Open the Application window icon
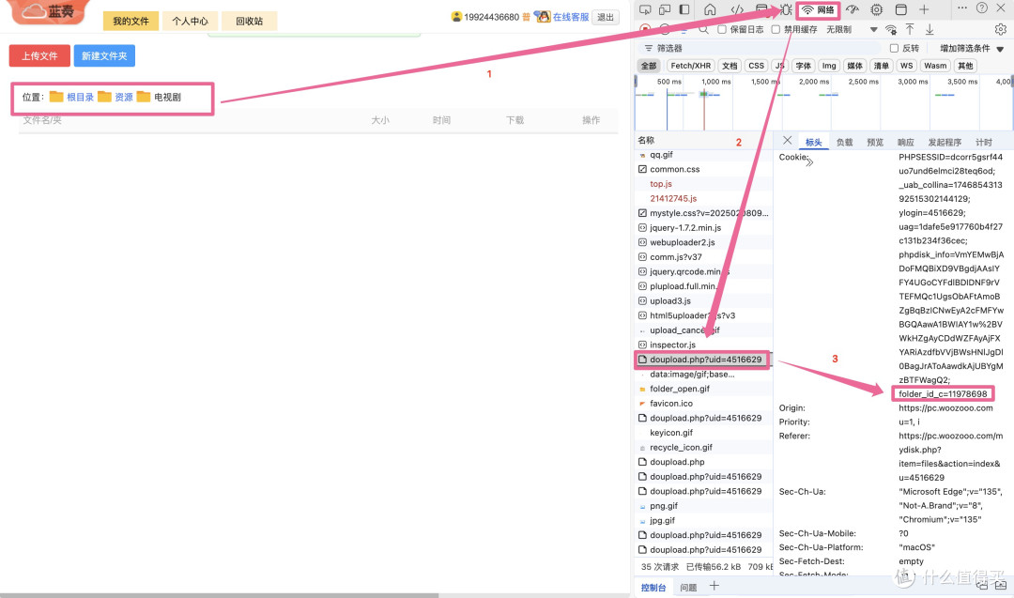This screenshot has height=598, width=1014. click(x=900, y=9)
